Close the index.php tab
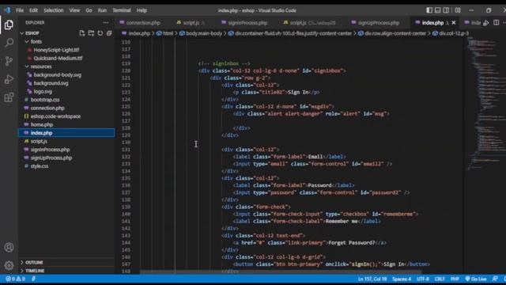Screen dimensions: 506x285 pos(454,23)
